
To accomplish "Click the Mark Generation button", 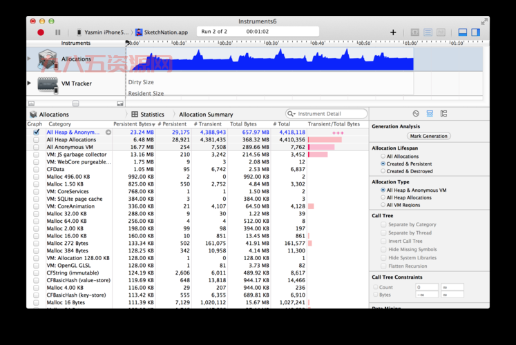I will click(x=428, y=136).
